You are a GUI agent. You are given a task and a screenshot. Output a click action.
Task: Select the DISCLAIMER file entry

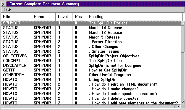coord(15,65)
